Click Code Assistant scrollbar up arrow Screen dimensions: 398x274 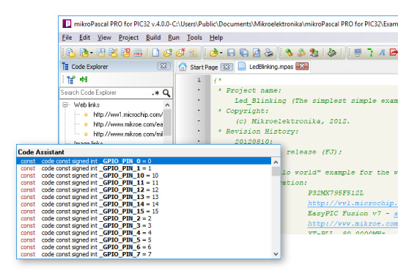tap(276, 162)
